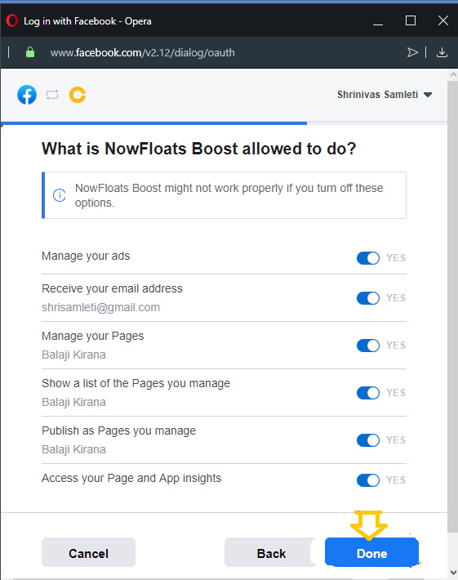This screenshot has width=458, height=580.
Task: Click the Back button
Action: pyautogui.click(x=271, y=552)
